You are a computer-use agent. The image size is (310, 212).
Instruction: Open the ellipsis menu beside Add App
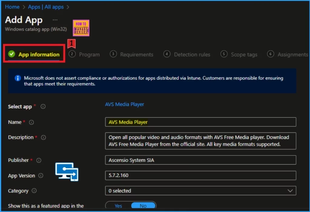tap(55, 20)
